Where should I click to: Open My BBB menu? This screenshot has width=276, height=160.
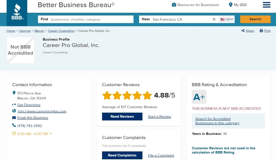coord(238,5)
